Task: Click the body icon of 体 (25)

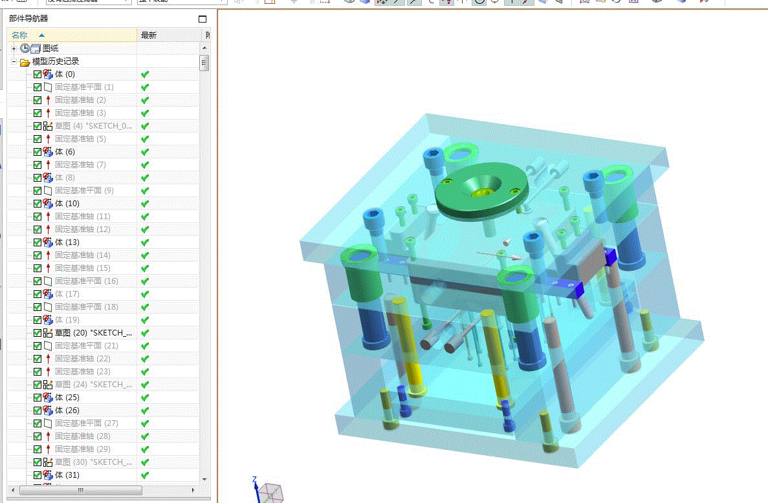Action: [47, 398]
